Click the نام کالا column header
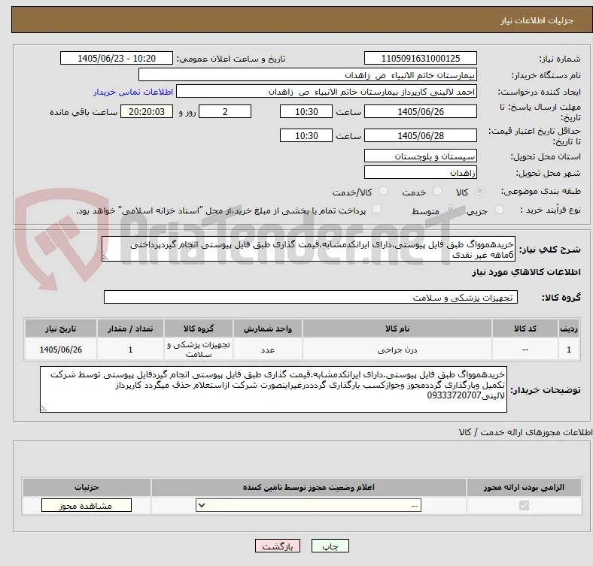 (397, 328)
